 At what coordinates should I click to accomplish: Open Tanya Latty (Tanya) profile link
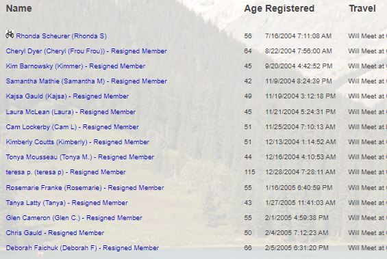[x=67, y=203]
